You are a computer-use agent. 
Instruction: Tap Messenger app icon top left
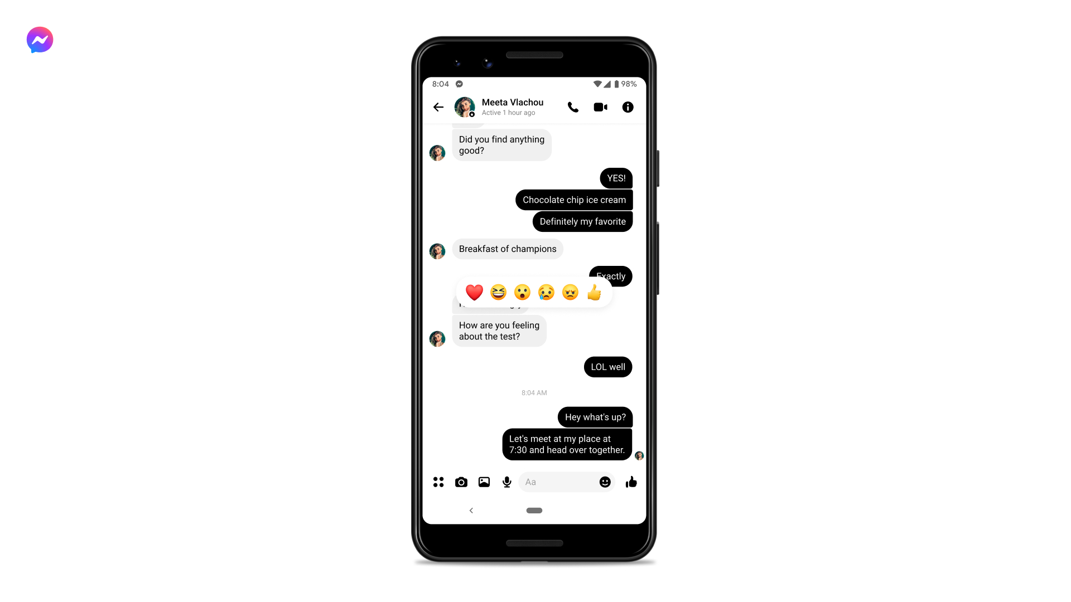tap(40, 40)
